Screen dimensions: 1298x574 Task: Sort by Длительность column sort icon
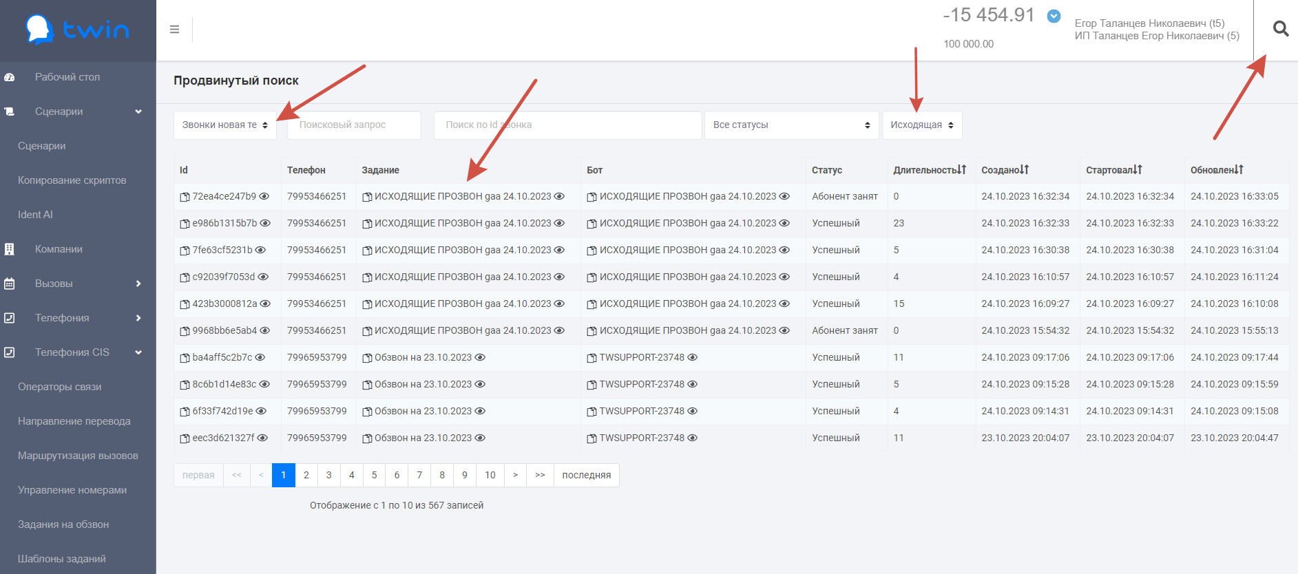[x=961, y=169]
